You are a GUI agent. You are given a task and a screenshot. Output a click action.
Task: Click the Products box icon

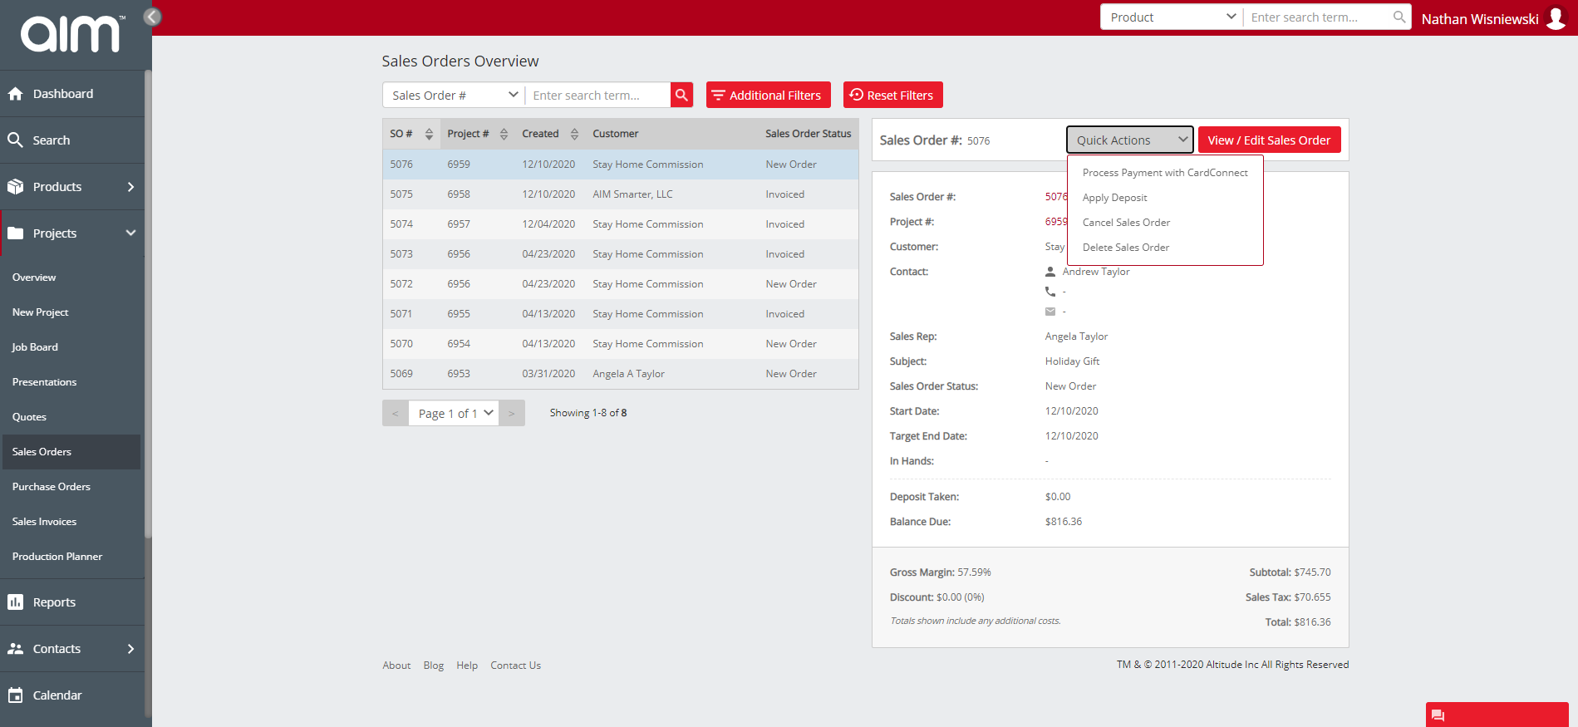[x=15, y=187]
